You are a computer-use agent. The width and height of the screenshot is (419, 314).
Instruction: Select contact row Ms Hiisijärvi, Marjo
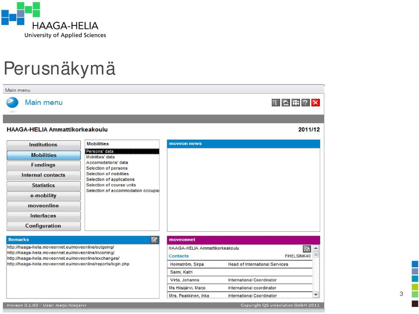(x=240, y=288)
